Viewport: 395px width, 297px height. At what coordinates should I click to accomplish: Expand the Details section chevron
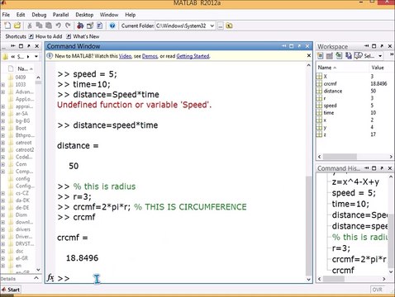[36, 279]
